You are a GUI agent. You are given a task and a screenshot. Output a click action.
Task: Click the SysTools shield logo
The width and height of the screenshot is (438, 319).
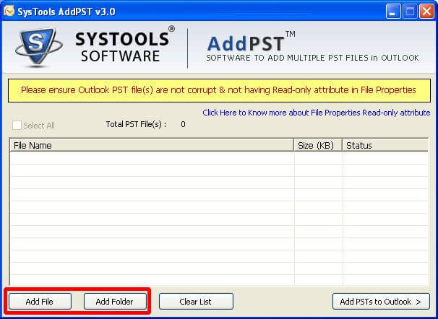pyautogui.click(x=38, y=47)
